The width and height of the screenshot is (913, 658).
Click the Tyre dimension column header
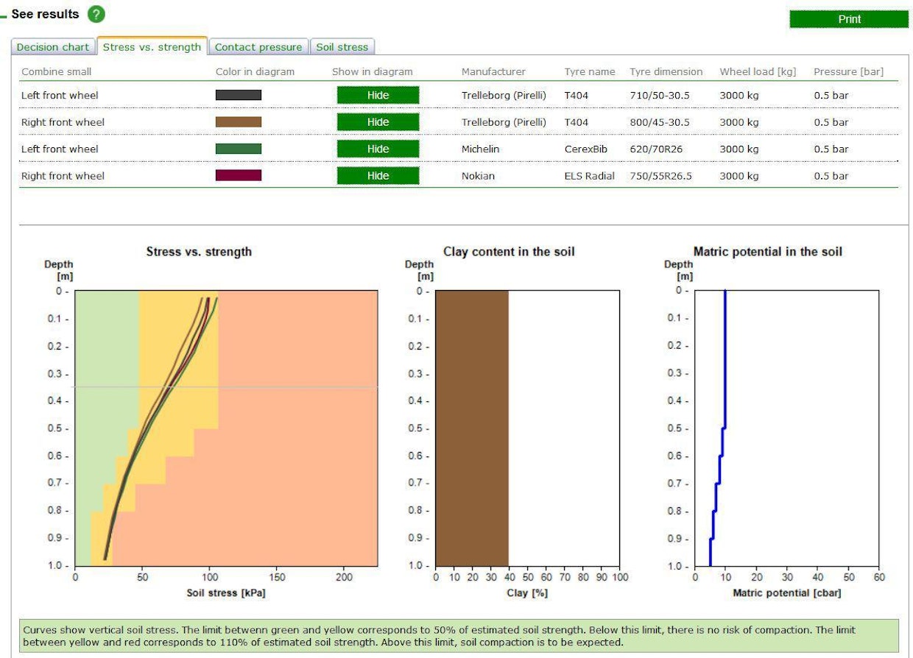666,71
